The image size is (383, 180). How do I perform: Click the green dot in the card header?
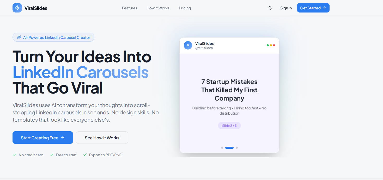click(x=268, y=45)
